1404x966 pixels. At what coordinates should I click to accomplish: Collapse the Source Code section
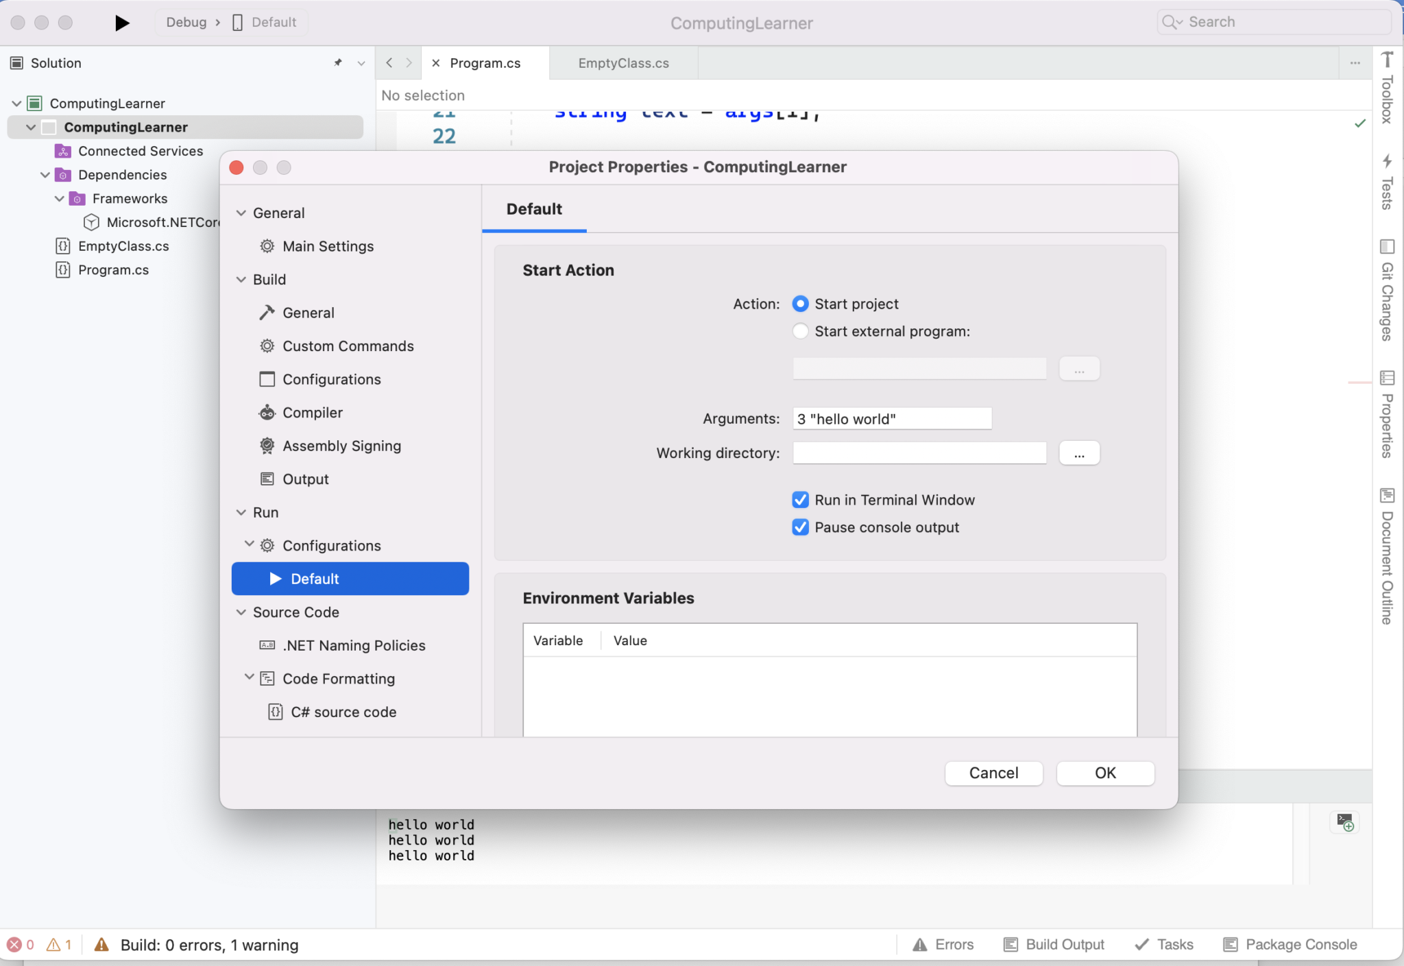241,612
